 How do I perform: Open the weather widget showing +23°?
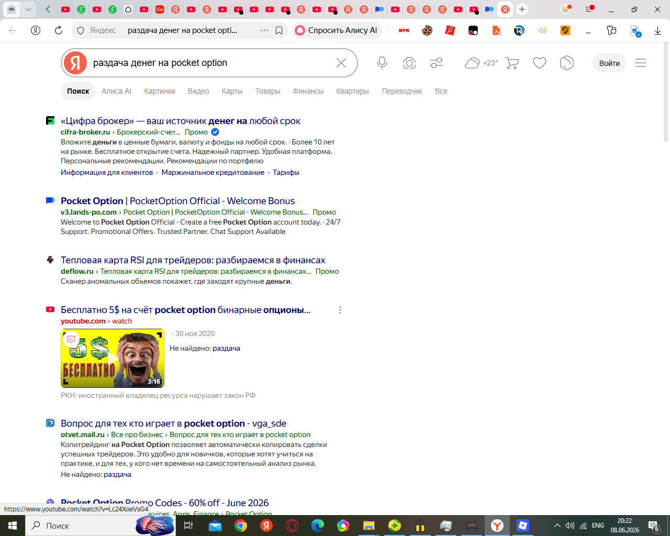point(481,63)
